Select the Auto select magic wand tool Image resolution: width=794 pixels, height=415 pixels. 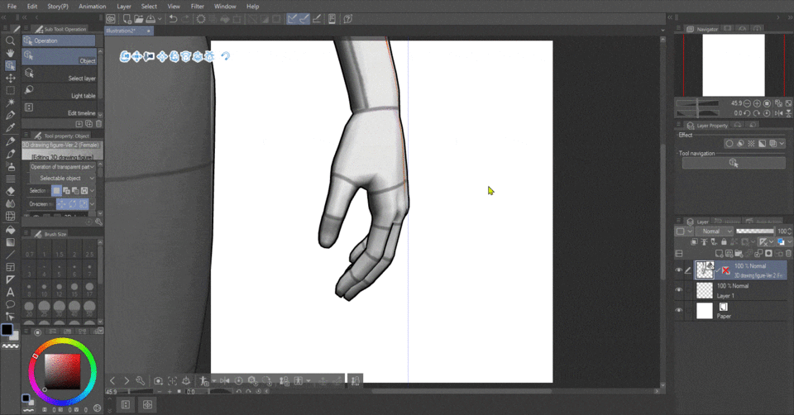[x=10, y=103]
